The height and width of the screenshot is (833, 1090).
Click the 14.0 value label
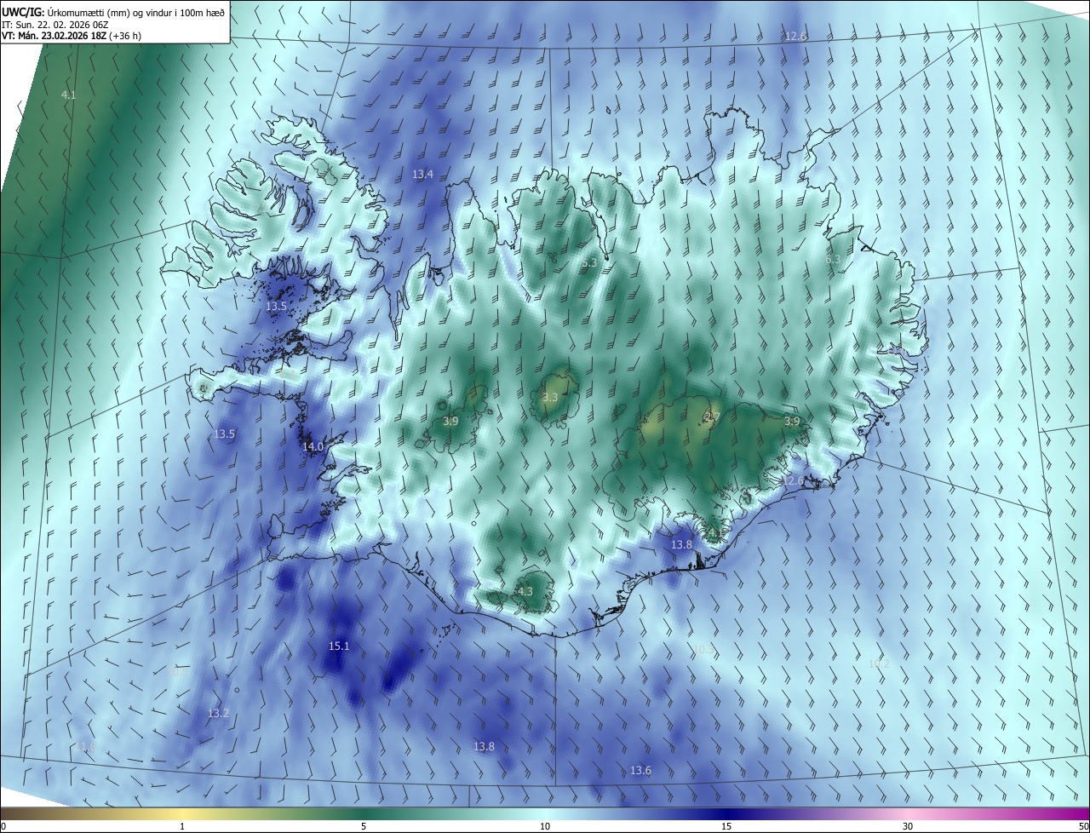313,447
